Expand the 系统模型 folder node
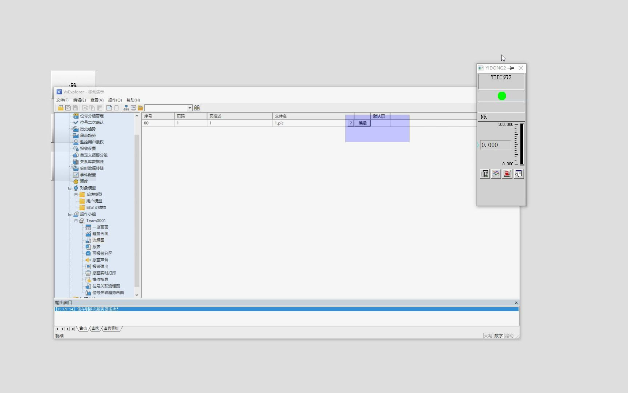Screen dimensions: 628x393 point(76,195)
